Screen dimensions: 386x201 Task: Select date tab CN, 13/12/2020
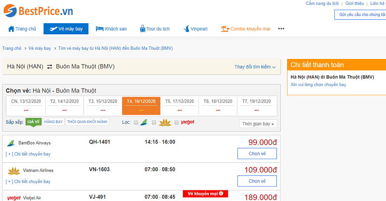[x=26, y=105]
